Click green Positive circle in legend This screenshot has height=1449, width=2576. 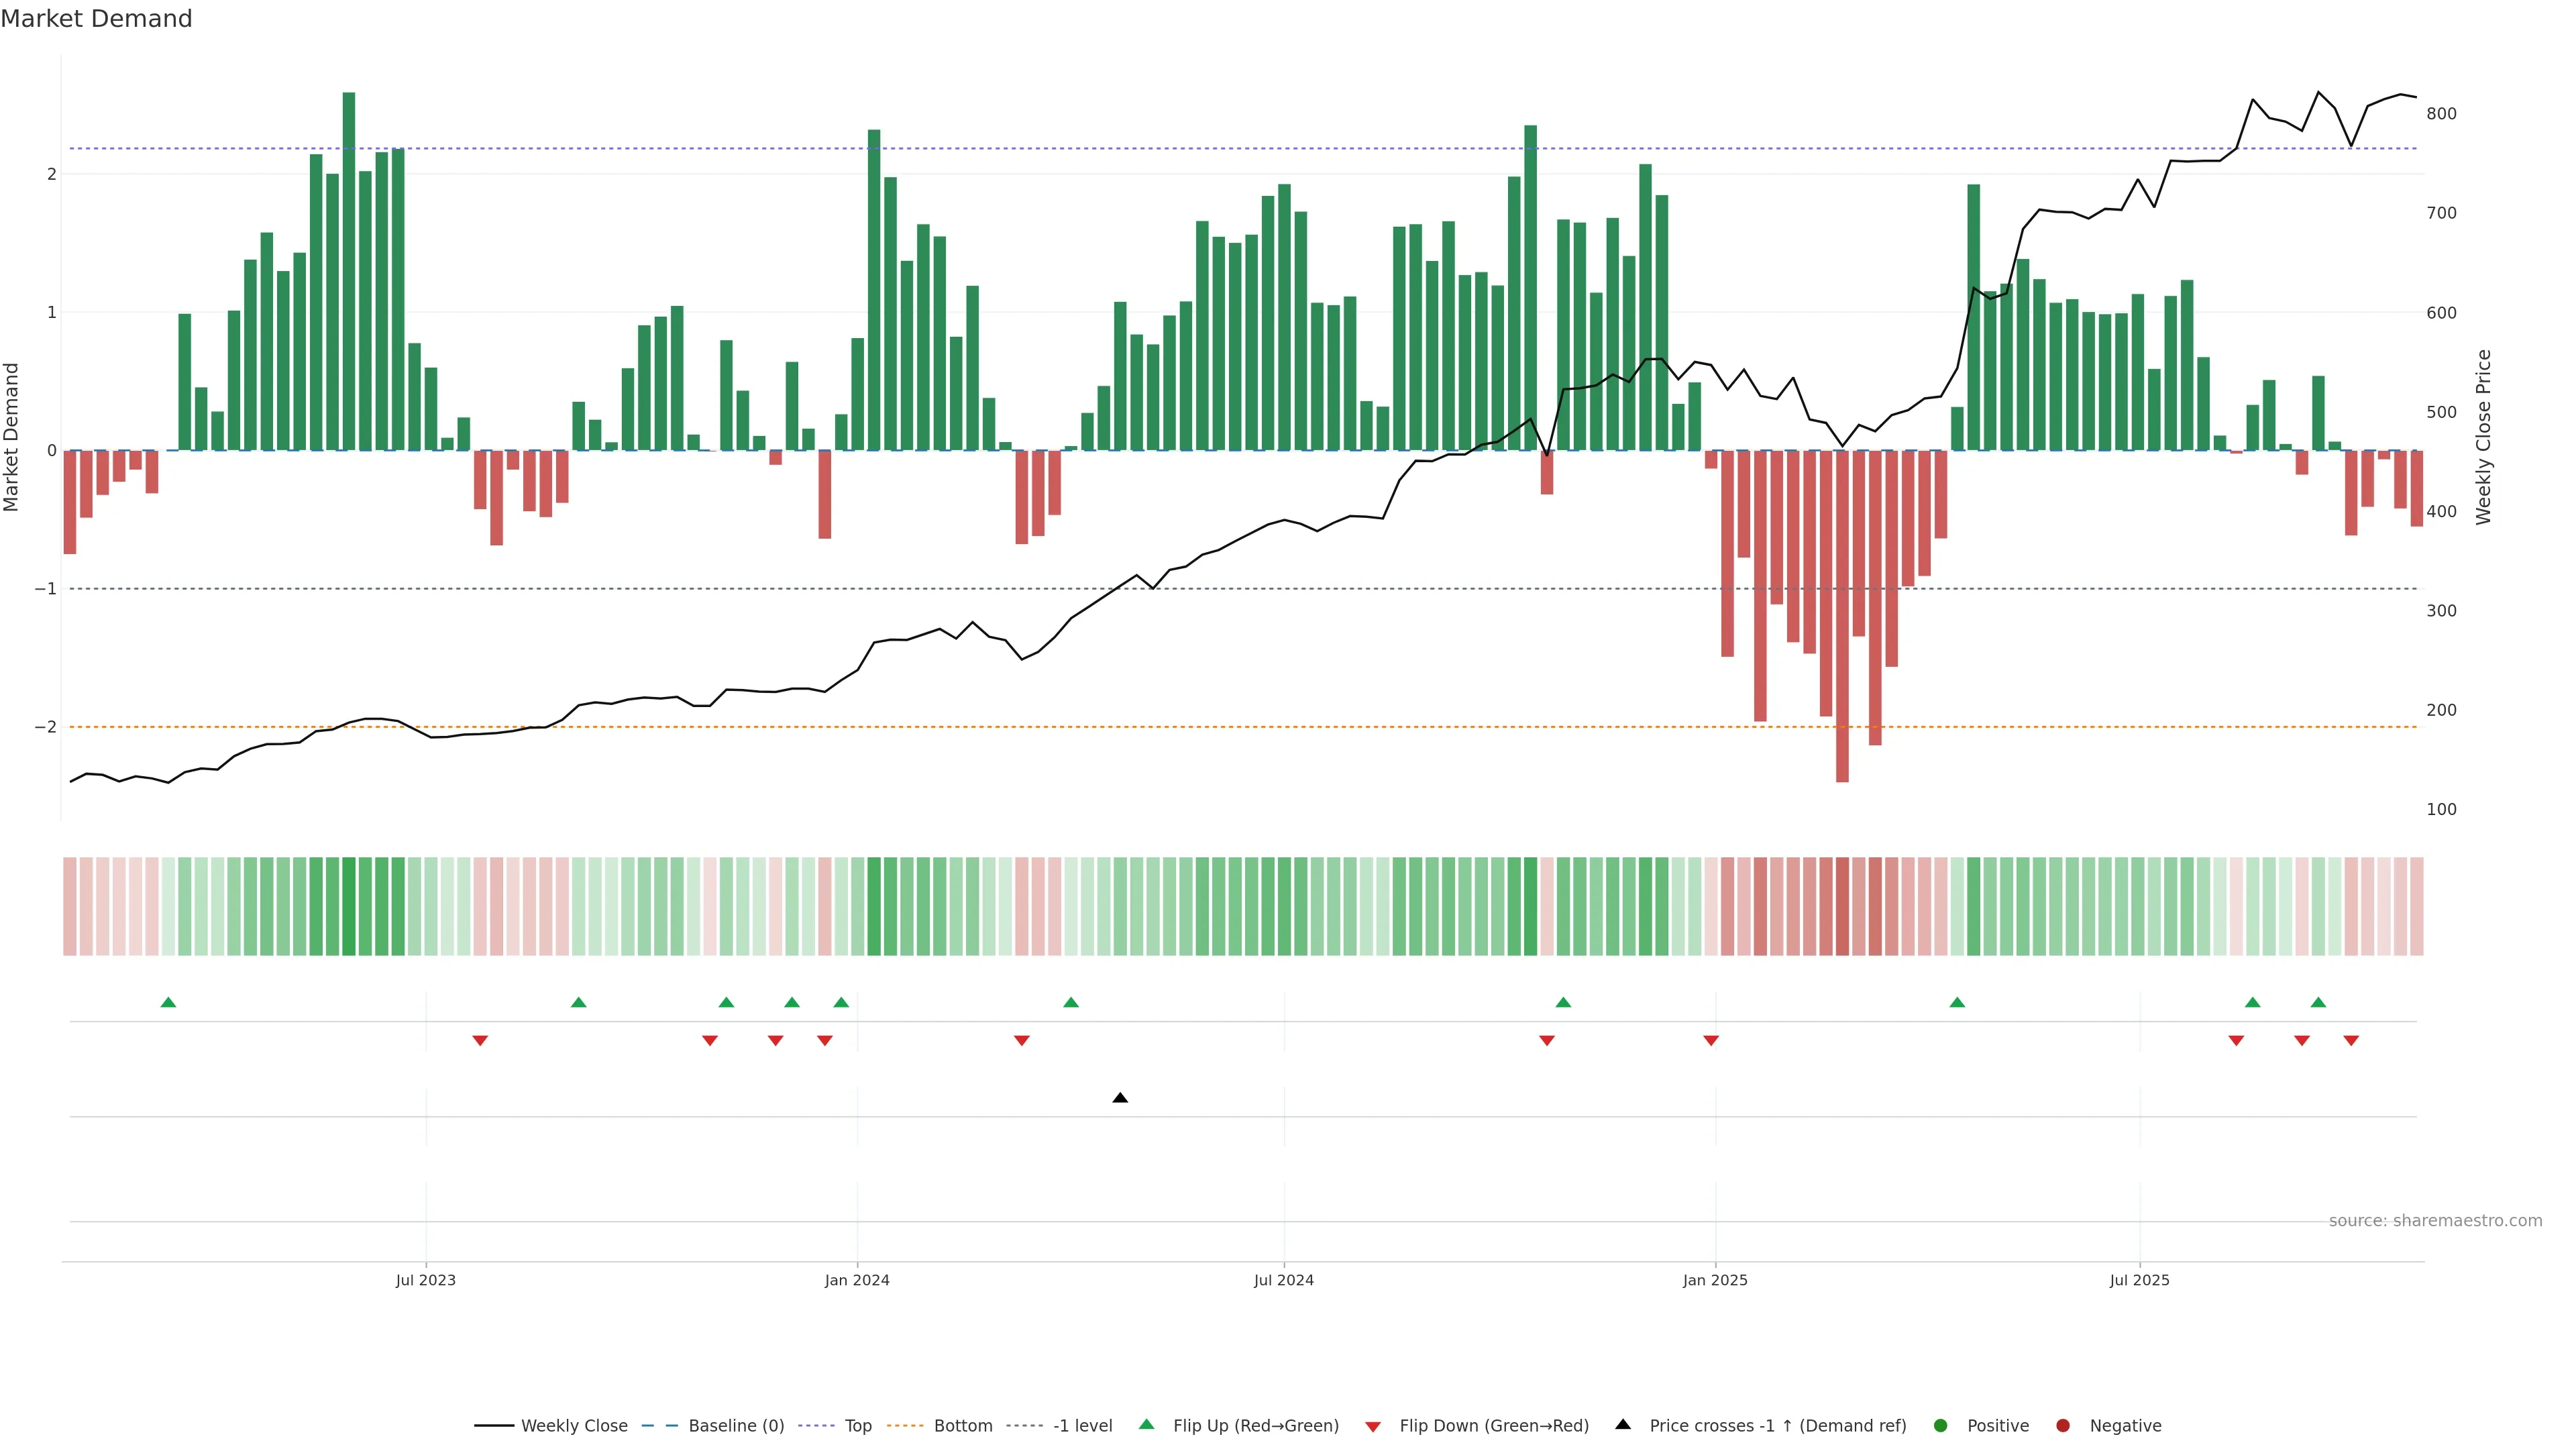pos(1941,1426)
